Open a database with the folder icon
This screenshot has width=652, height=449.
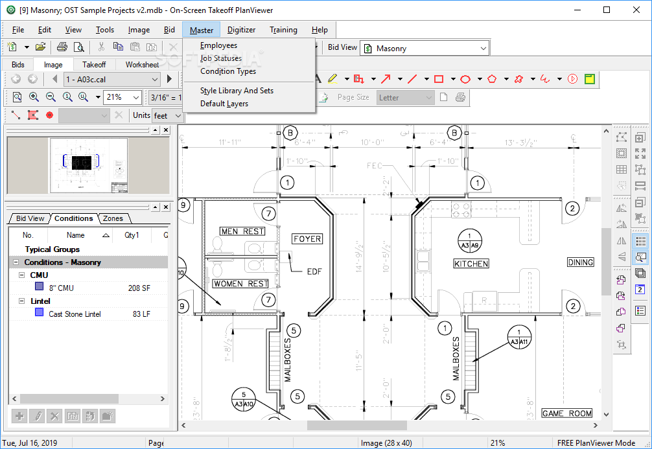(40, 47)
